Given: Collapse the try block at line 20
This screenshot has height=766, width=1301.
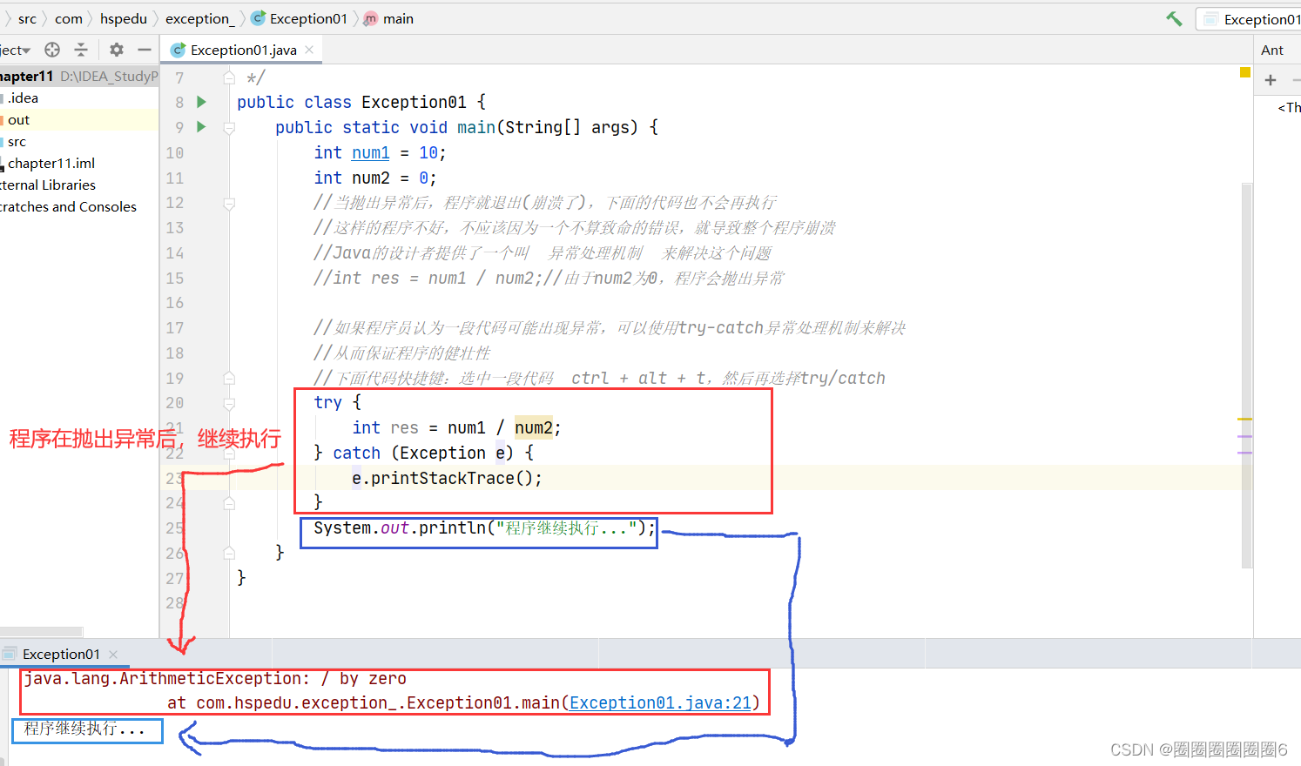Looking at the screenshot, I should (x=229, y=404).
